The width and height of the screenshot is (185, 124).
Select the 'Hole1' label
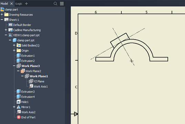pos(25,102)
